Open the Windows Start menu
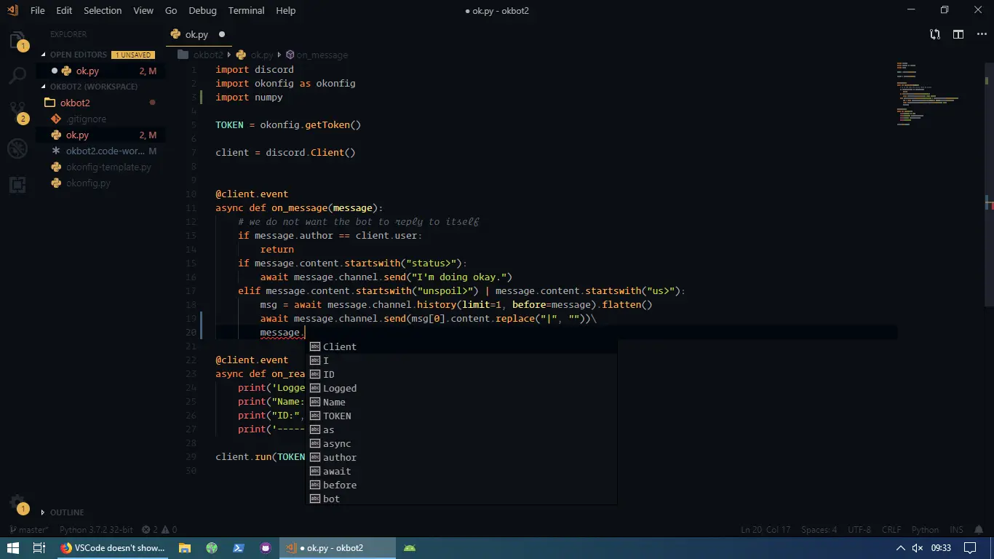 [13, 548]
